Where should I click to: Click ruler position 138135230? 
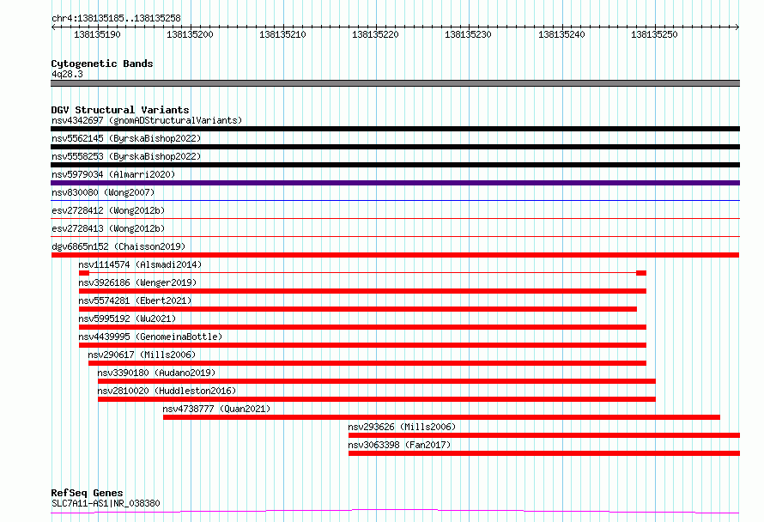(x=468, y=34)
